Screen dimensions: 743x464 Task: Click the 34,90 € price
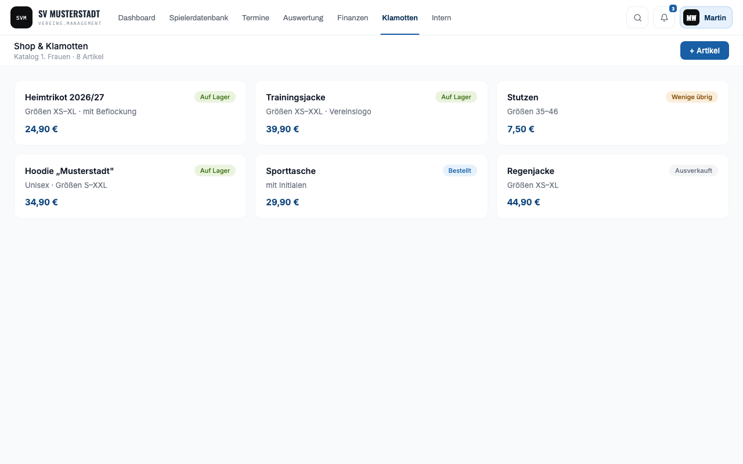tap(41, 202)
